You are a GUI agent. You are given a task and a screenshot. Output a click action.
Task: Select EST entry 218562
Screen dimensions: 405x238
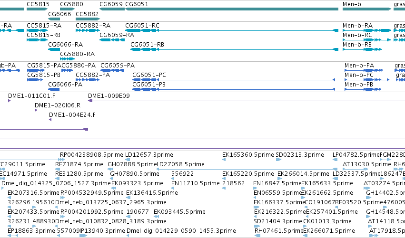coord(233,183)
